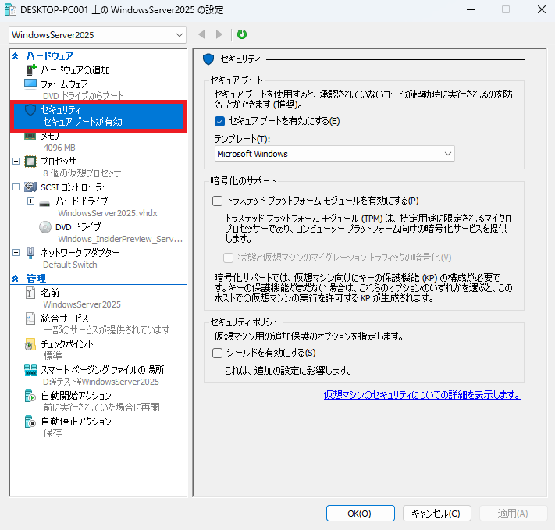Select 自動停止アクション in the tree

76,422
